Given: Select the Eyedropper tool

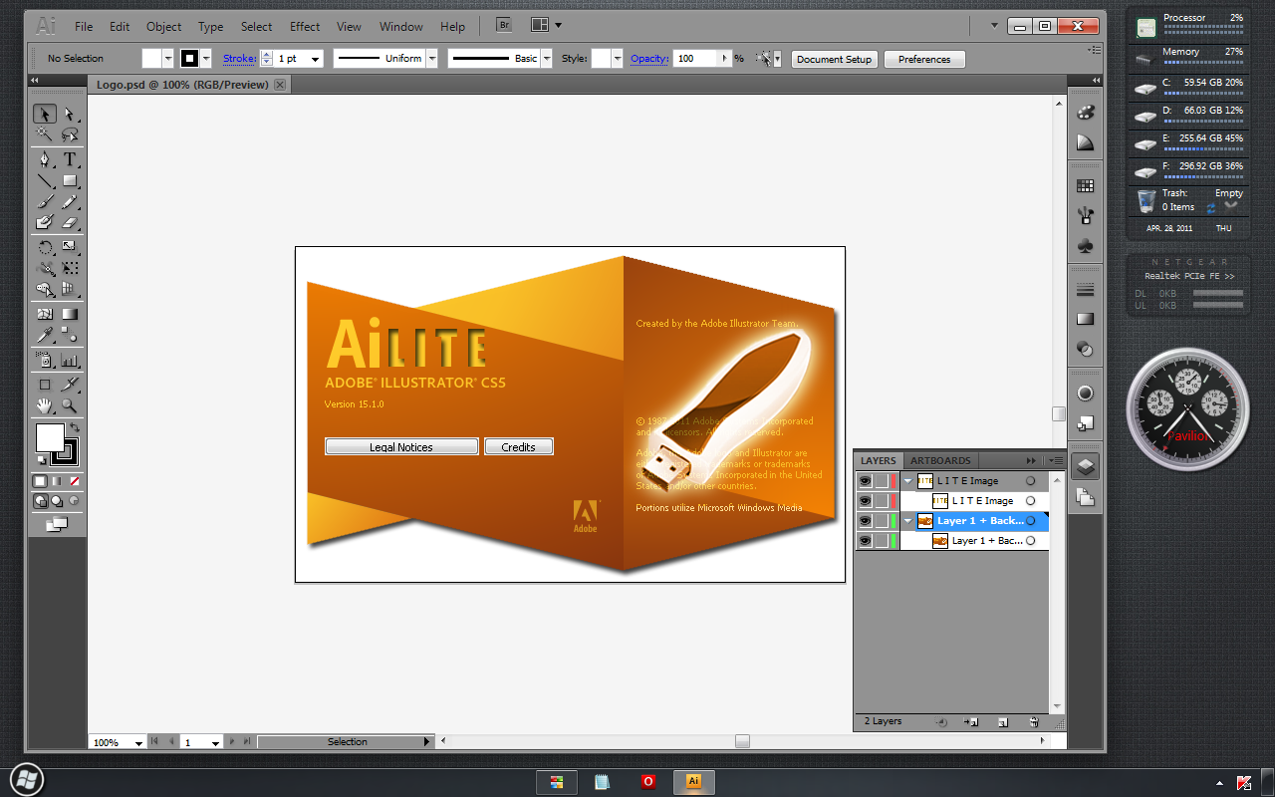Looking at the screenshot, I should (x=45, y=336).
